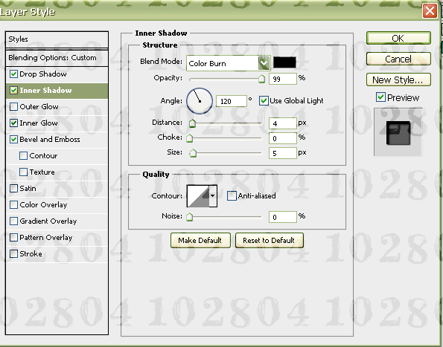The height and width of the screenshot is (347, 443).
Task: Expand the Contour picker arrow
Action: tap(213, 196)
